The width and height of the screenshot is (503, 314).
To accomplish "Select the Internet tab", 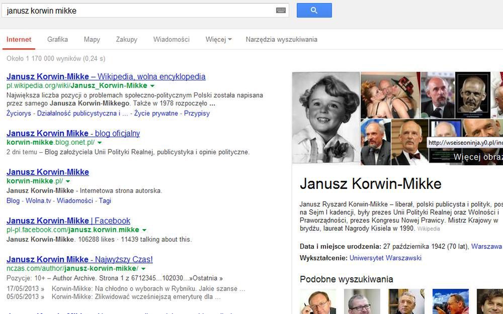I will coord(19,39).
